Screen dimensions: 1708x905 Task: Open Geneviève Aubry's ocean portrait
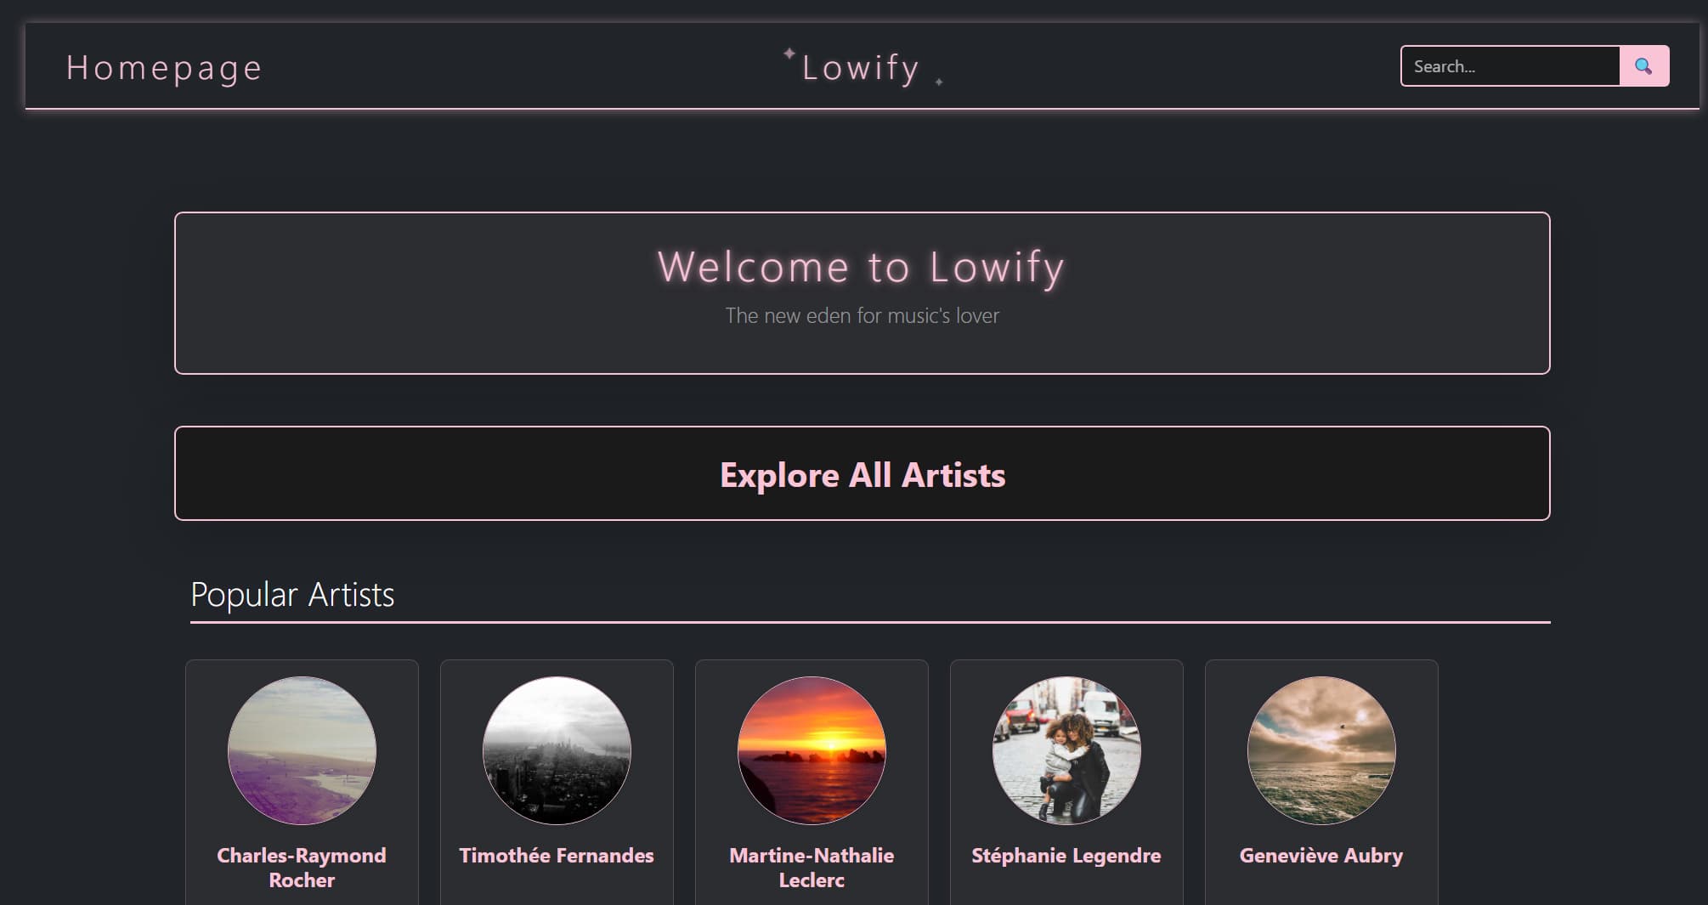(x=1321, y=750)
